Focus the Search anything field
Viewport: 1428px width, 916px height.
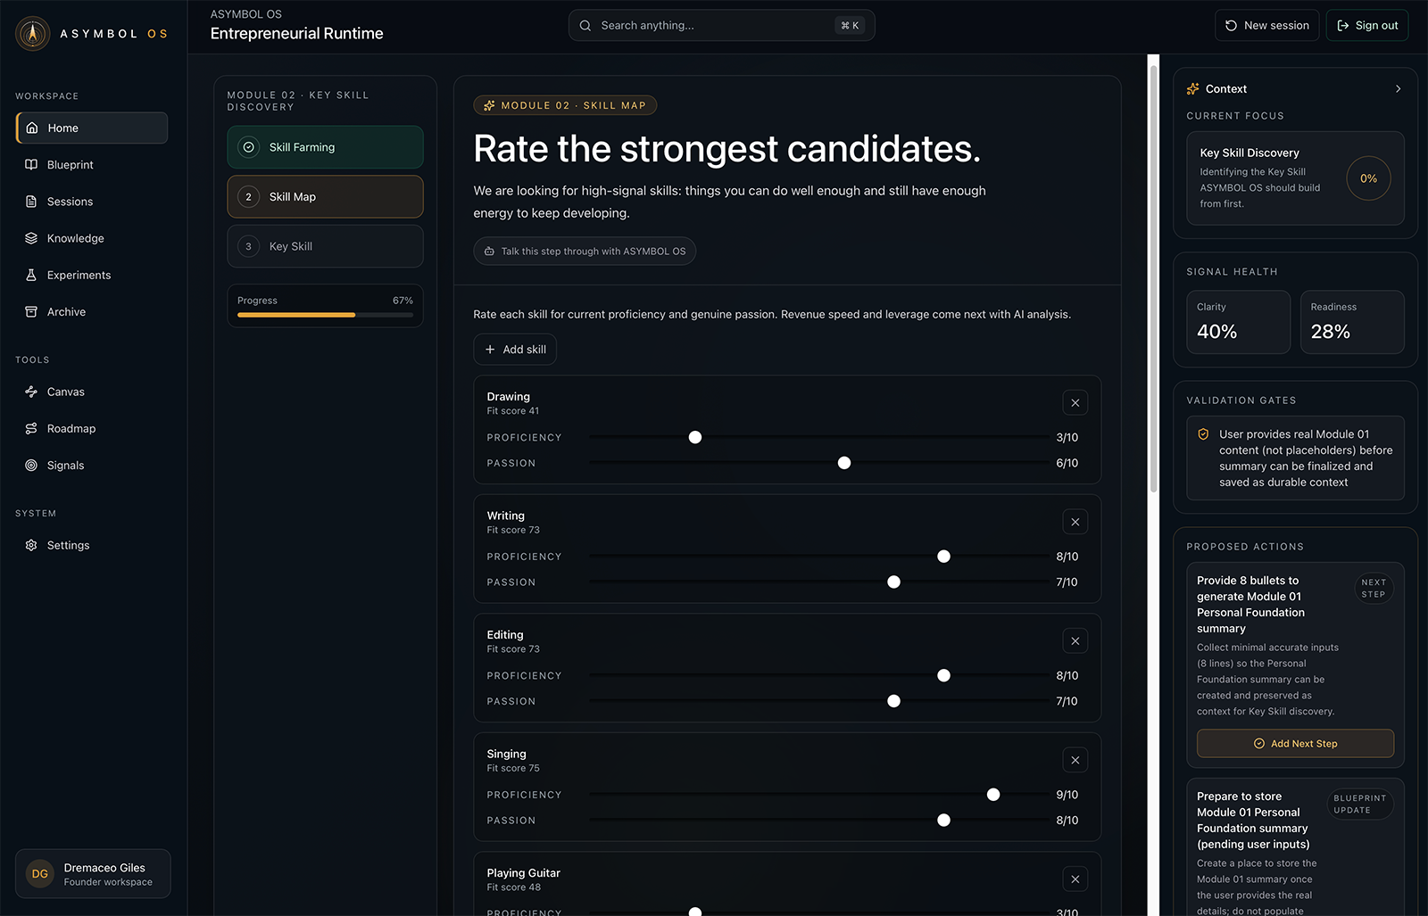point(721,25)
